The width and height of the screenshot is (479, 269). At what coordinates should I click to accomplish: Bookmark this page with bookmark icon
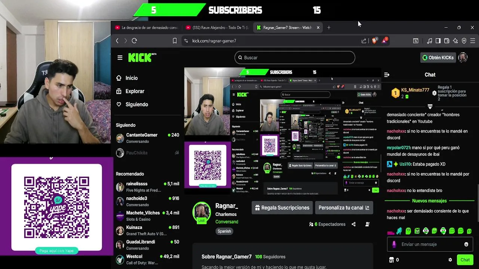click(175, 41)
